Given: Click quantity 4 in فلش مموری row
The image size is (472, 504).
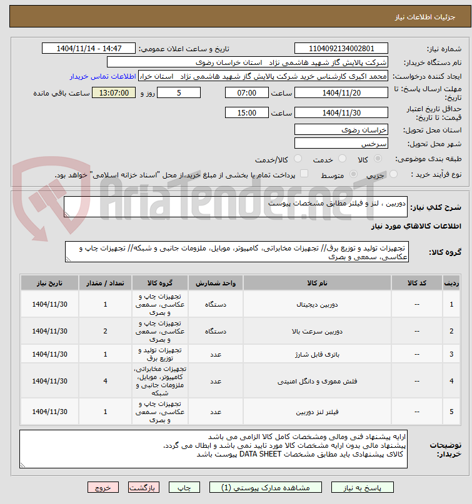Looking at the screenshot, I should (105, 381).
